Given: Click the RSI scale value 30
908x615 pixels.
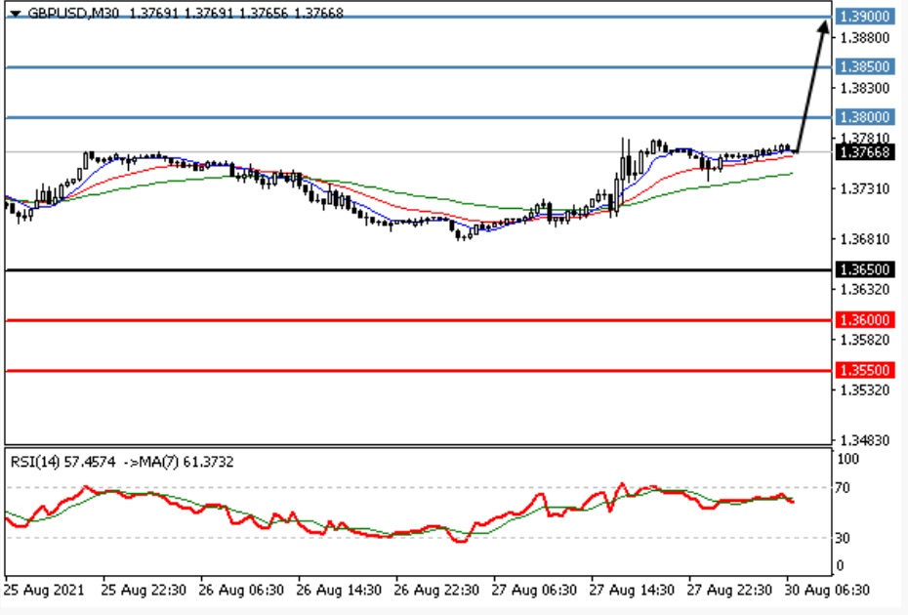Looking at the screenshot, I should [x=843, y=538].
